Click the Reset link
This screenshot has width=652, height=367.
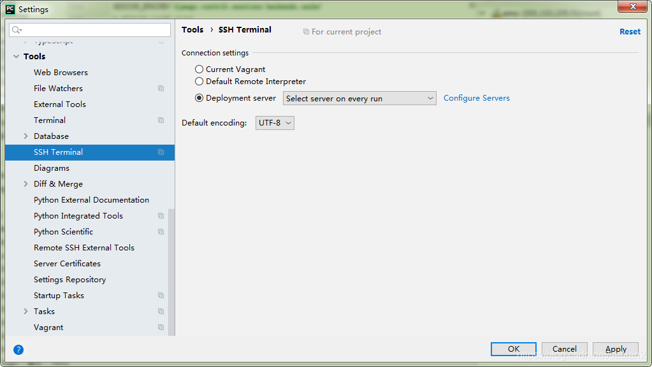(630, 32)
